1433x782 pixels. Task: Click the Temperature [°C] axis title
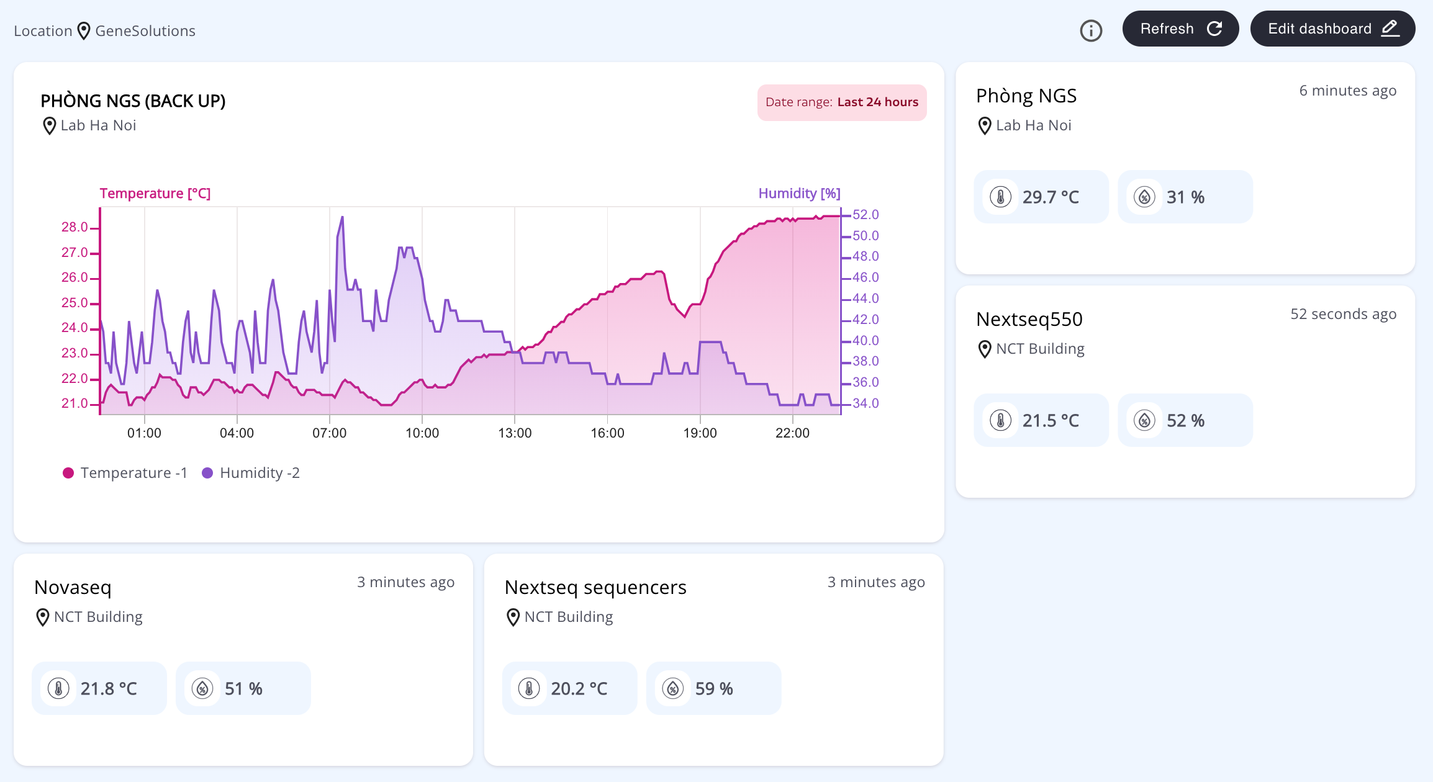click(x=155, y=194)
